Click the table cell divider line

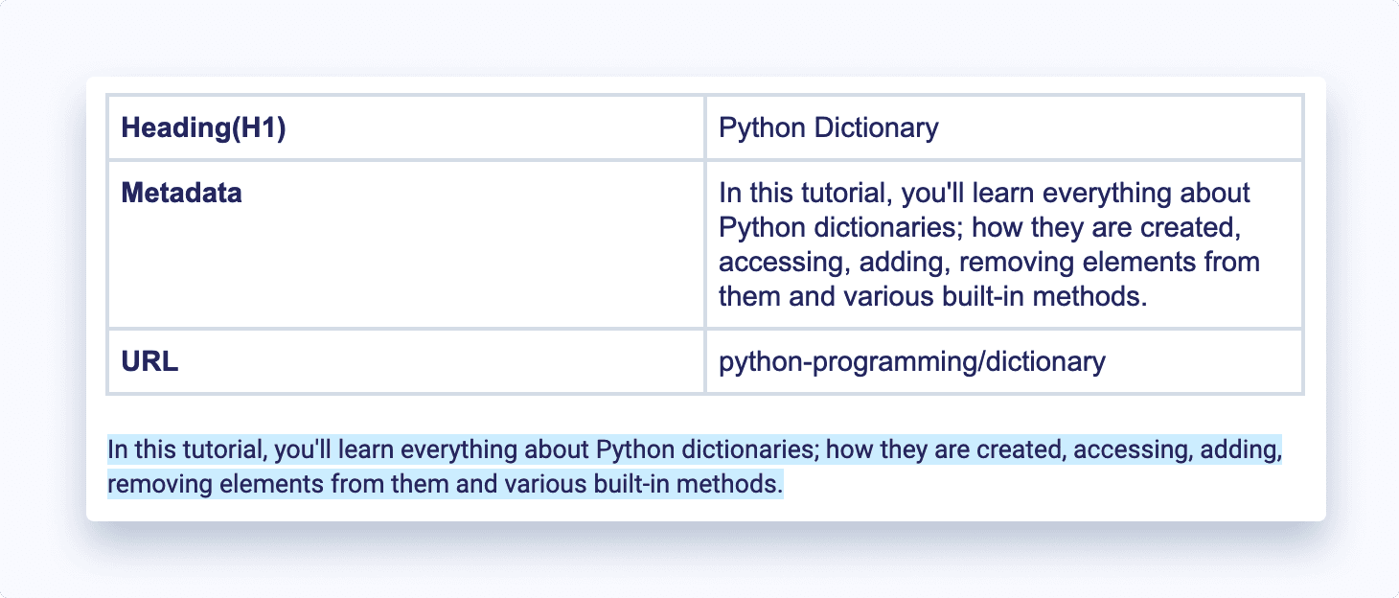click(705, 244)
